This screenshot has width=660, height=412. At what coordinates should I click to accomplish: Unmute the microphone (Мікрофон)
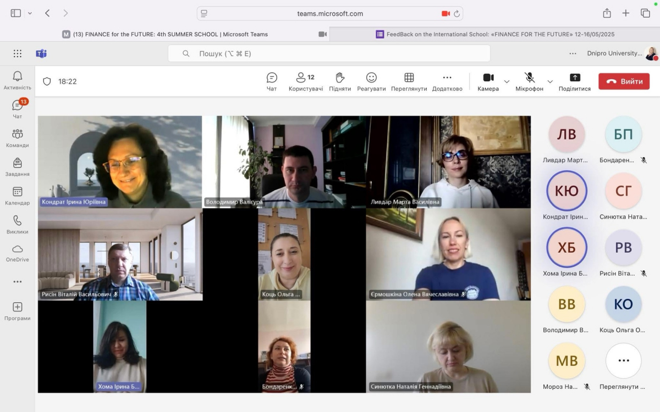pos(529,81)
